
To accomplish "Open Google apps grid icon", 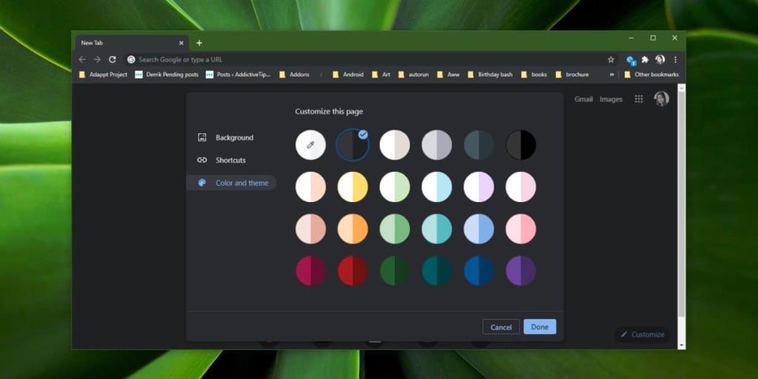I will 639,99.
